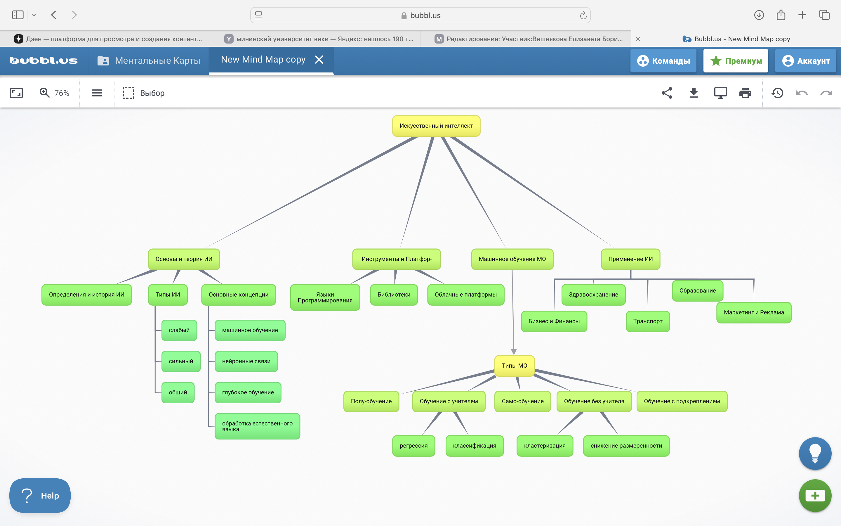
Task: Click the download export icon
Action: 693,93
